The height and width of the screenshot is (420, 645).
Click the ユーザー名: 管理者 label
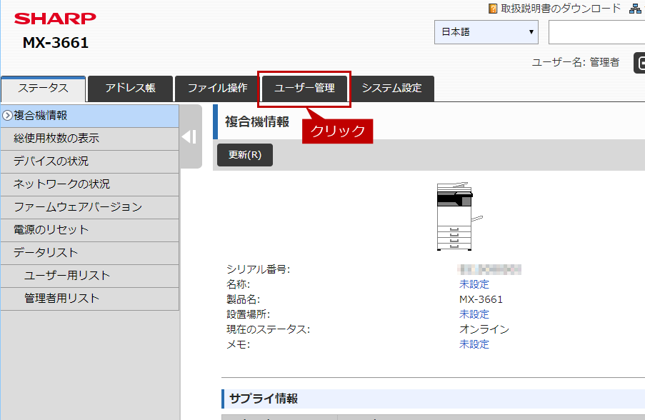coord(576,63)
